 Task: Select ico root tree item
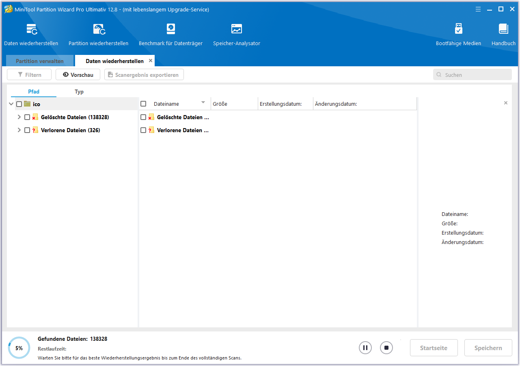(x=37, y=104)
